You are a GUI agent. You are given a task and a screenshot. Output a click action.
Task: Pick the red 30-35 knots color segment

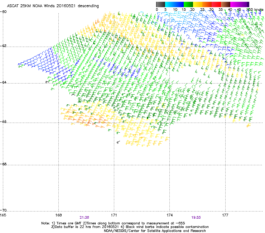216,4
